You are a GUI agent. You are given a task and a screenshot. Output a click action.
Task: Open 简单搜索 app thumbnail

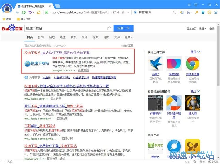[174, 64]
